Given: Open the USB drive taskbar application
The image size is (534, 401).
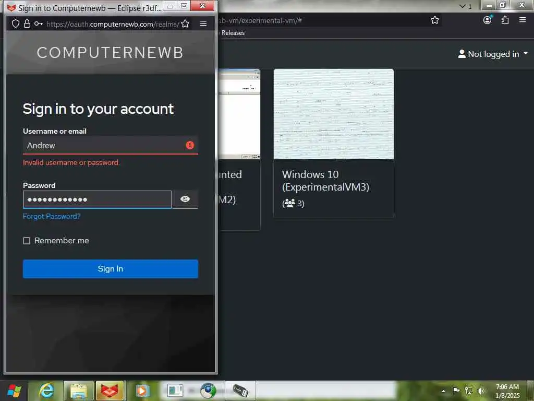Looking at the screenshot, I should click(x=240, y=391).
